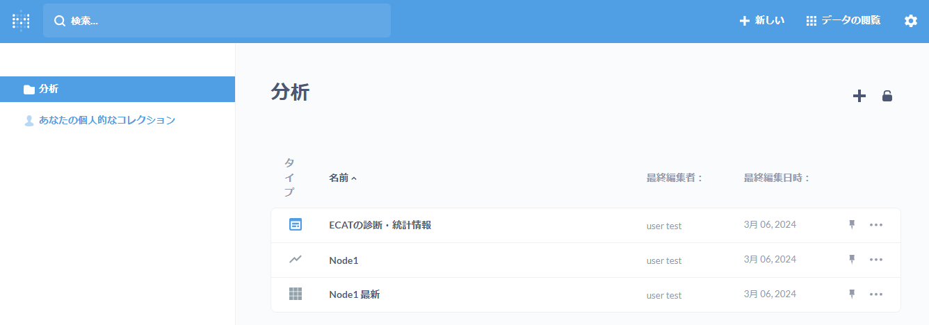Screen dimensions: 929x325
Task: Click the line chart icon for Node1
Action: pos(296,260)
